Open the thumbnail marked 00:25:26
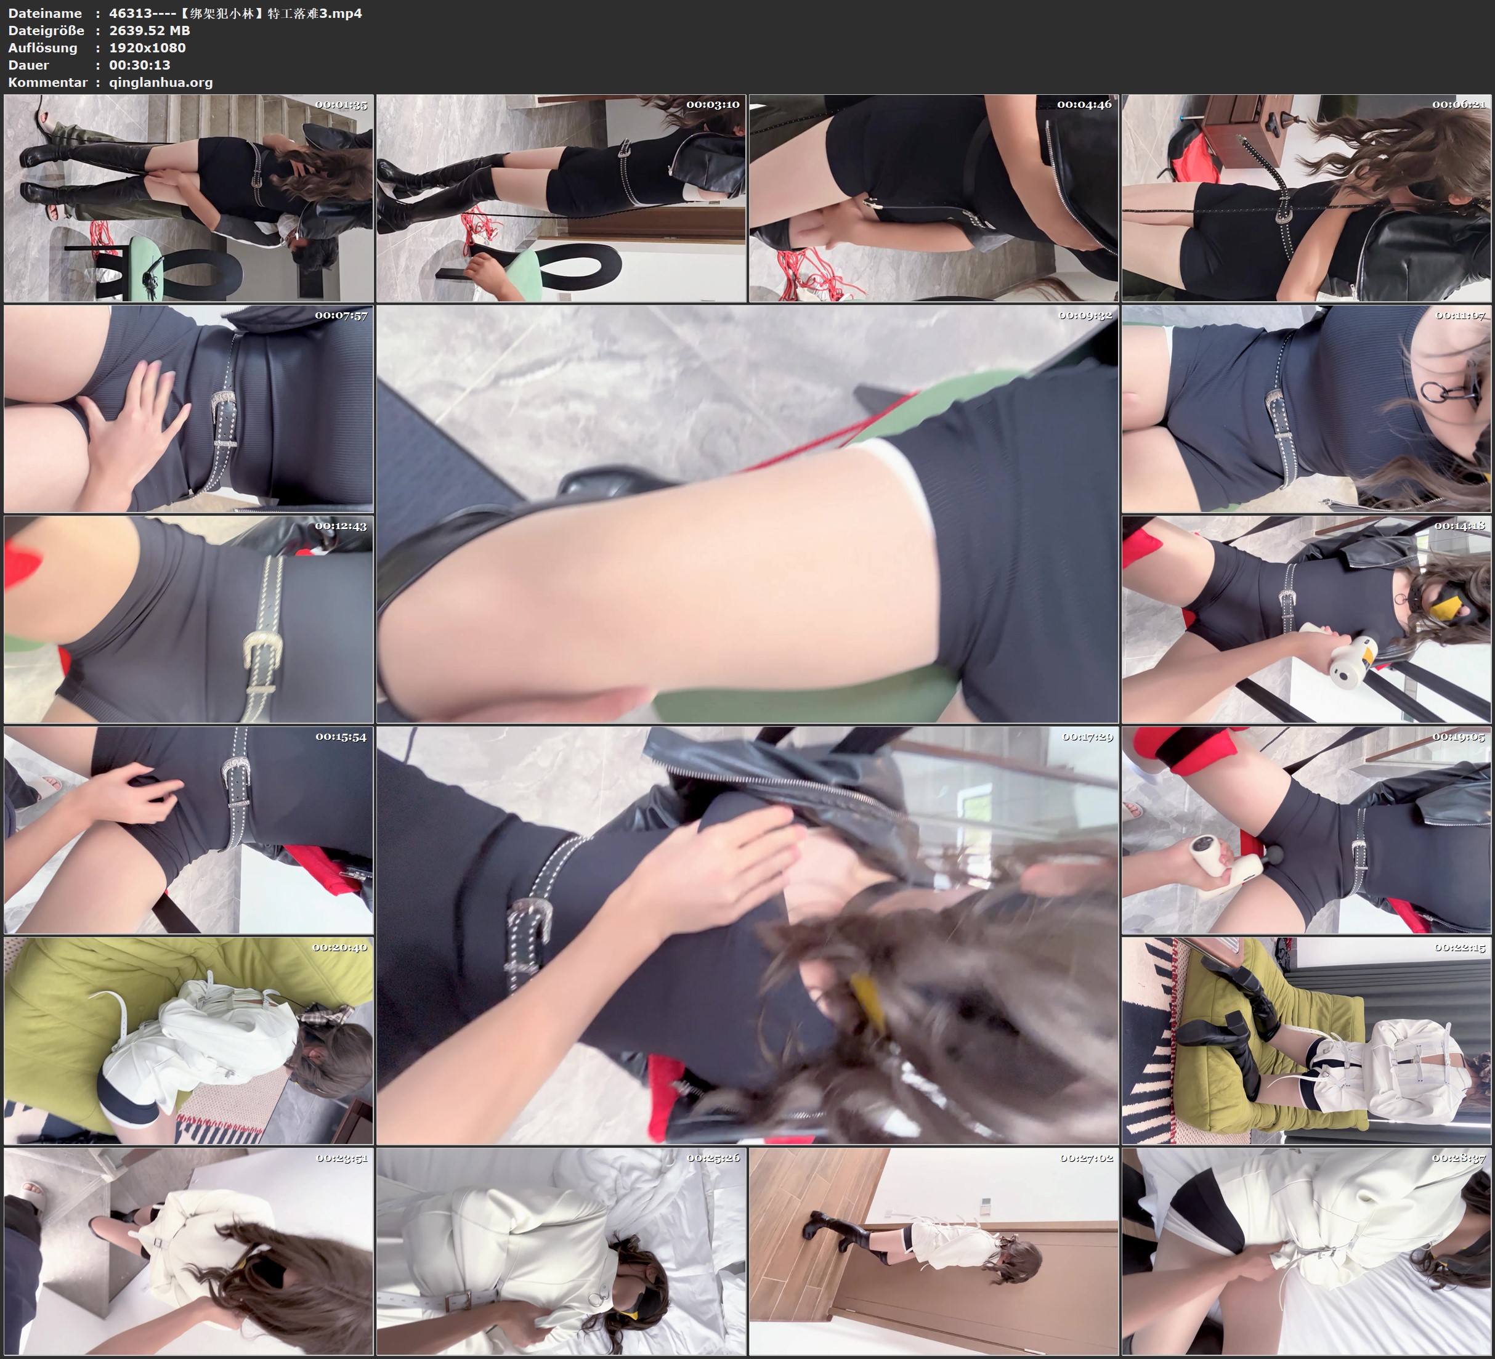The height and width of the screenshot is (1359, 1495). pos(561,1251)
